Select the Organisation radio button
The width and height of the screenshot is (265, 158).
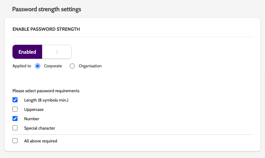[x=72, y=66]
